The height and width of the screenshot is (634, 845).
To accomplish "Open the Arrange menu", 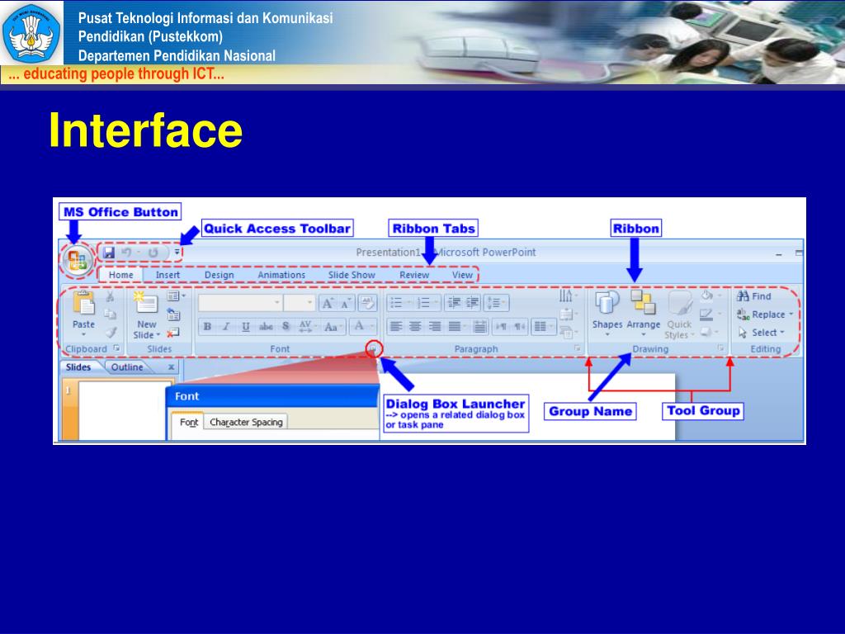I will tap(643, 313).
